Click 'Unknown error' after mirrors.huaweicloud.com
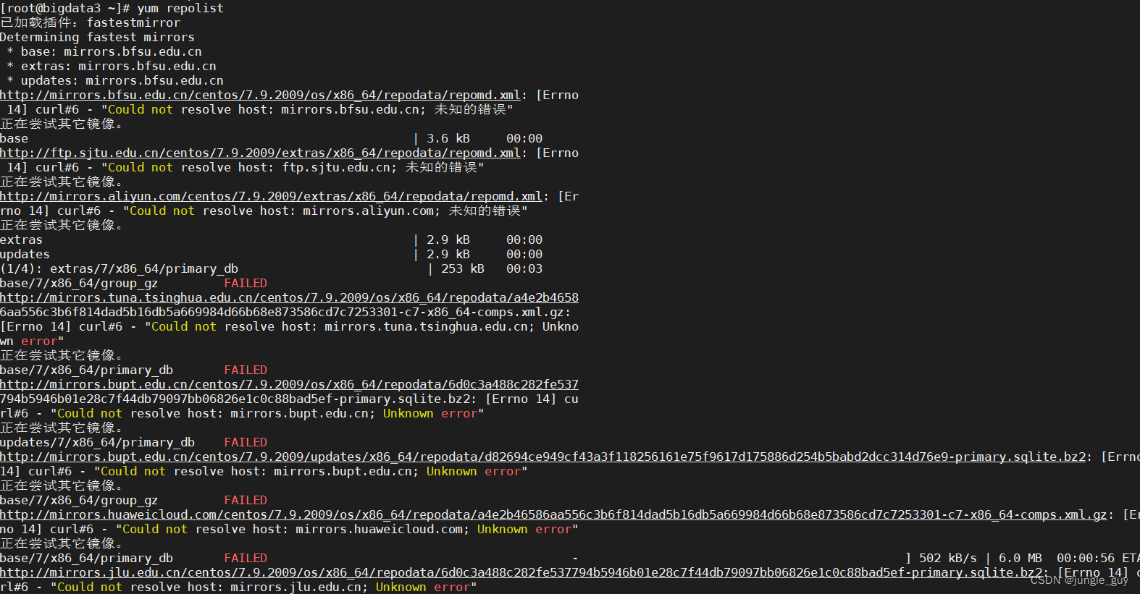Screen dimensions: 1140x594 [x=524, y=529]
